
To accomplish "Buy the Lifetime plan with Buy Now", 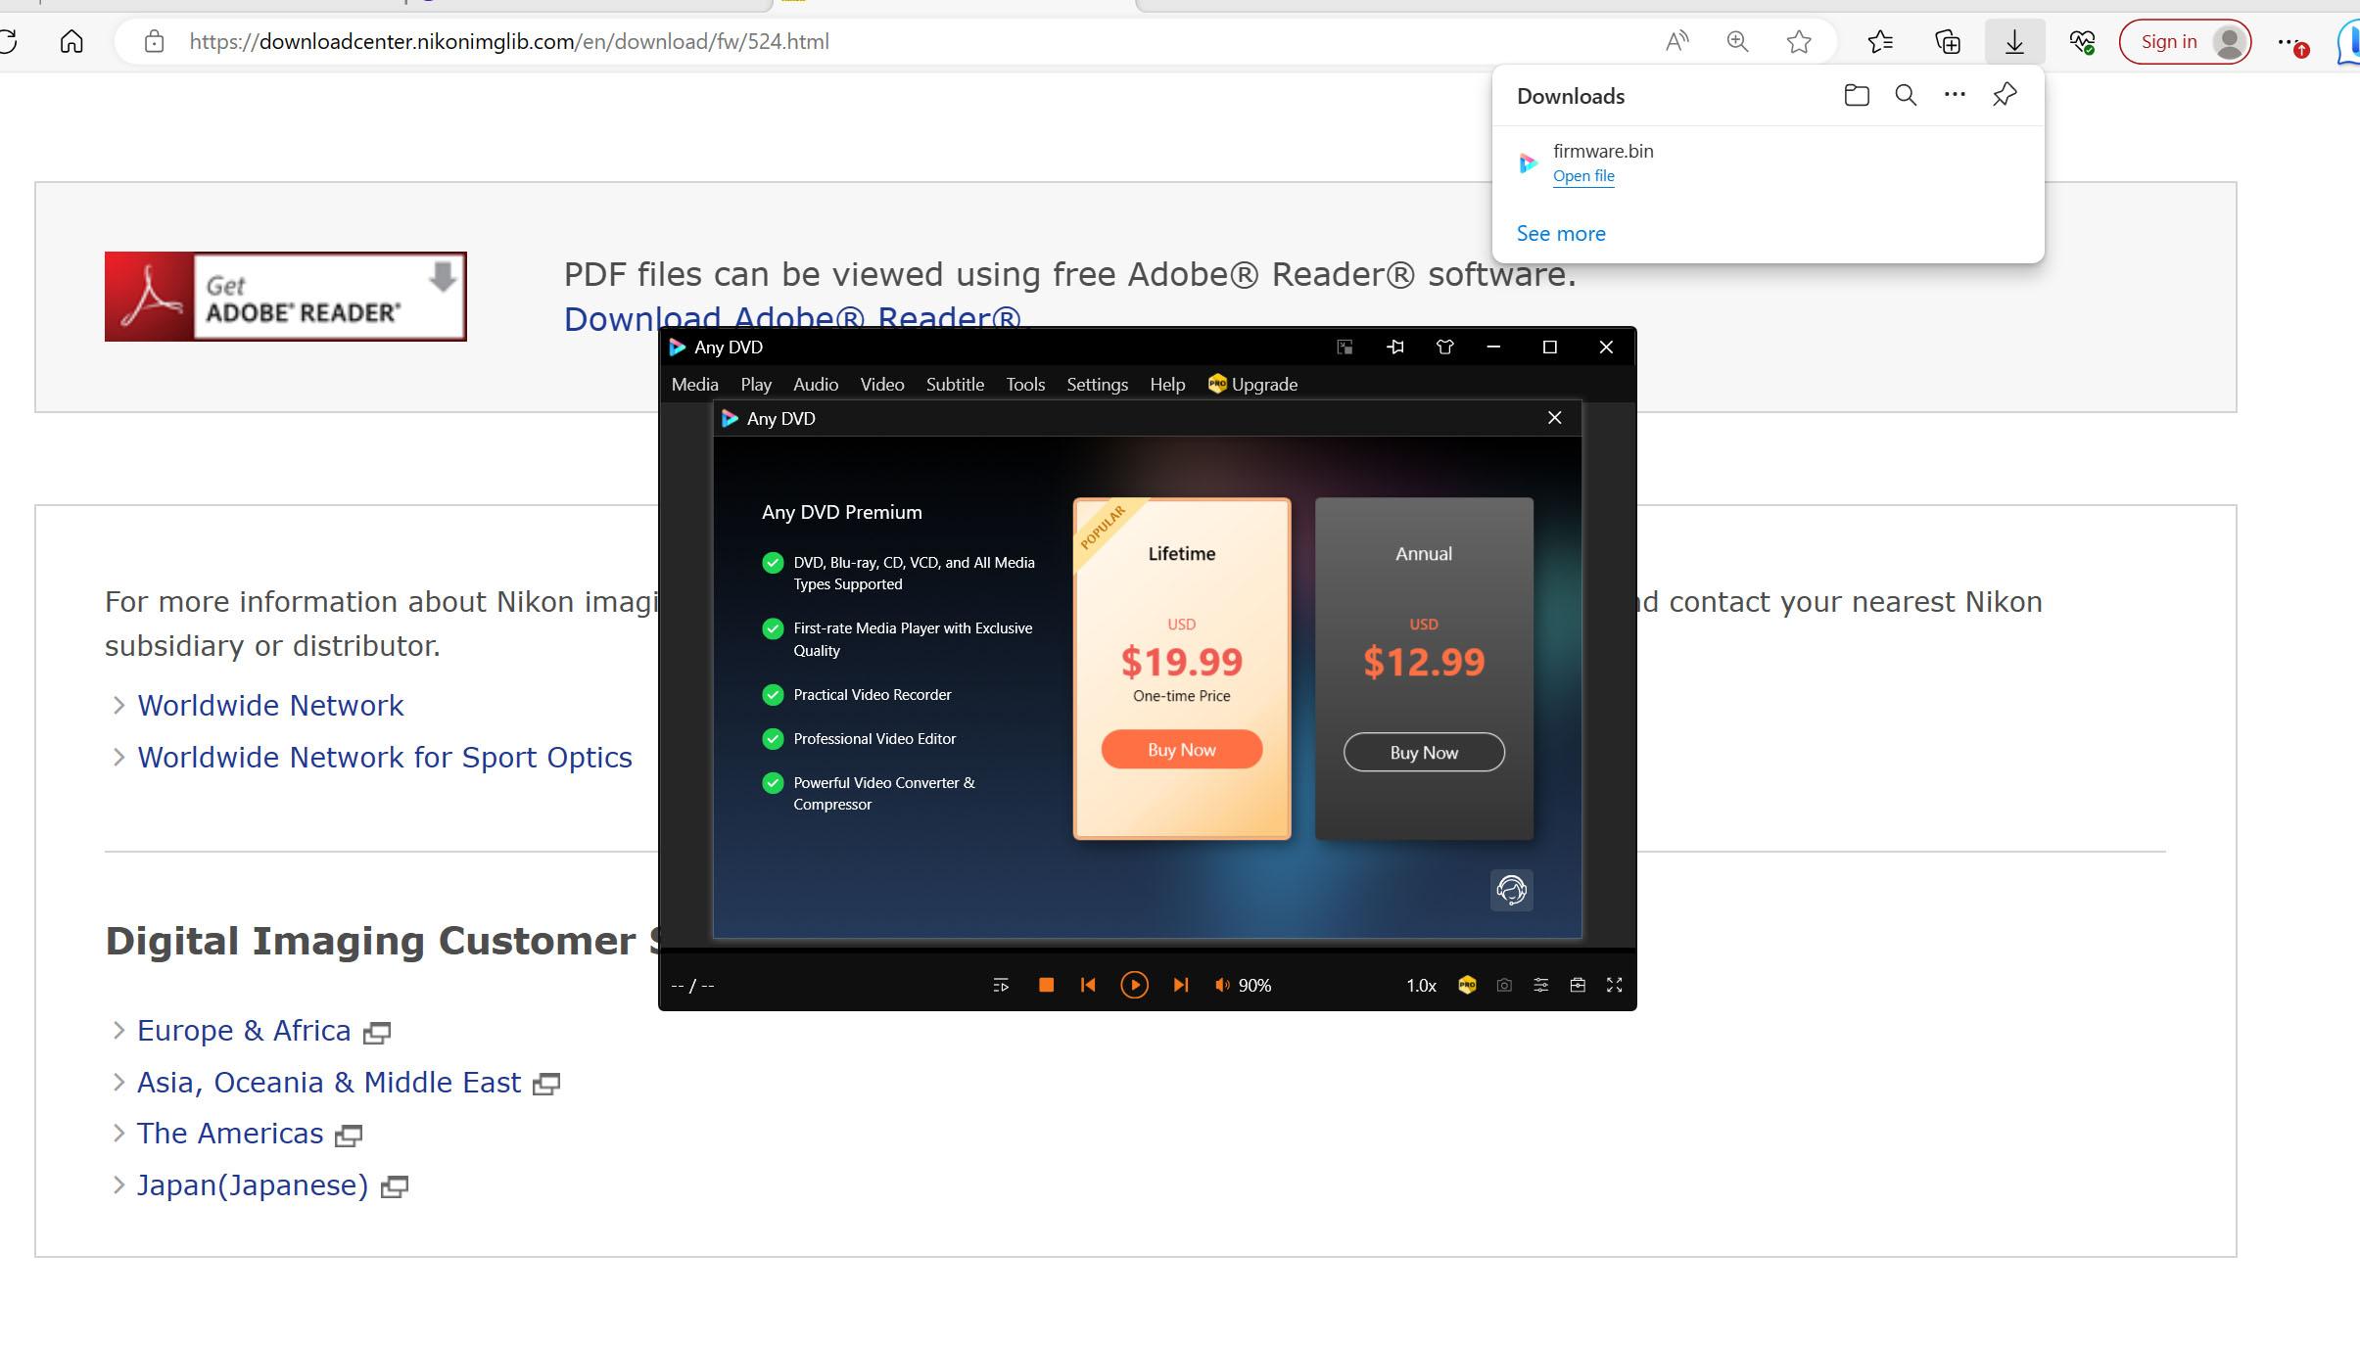I will coord(1182,750).
